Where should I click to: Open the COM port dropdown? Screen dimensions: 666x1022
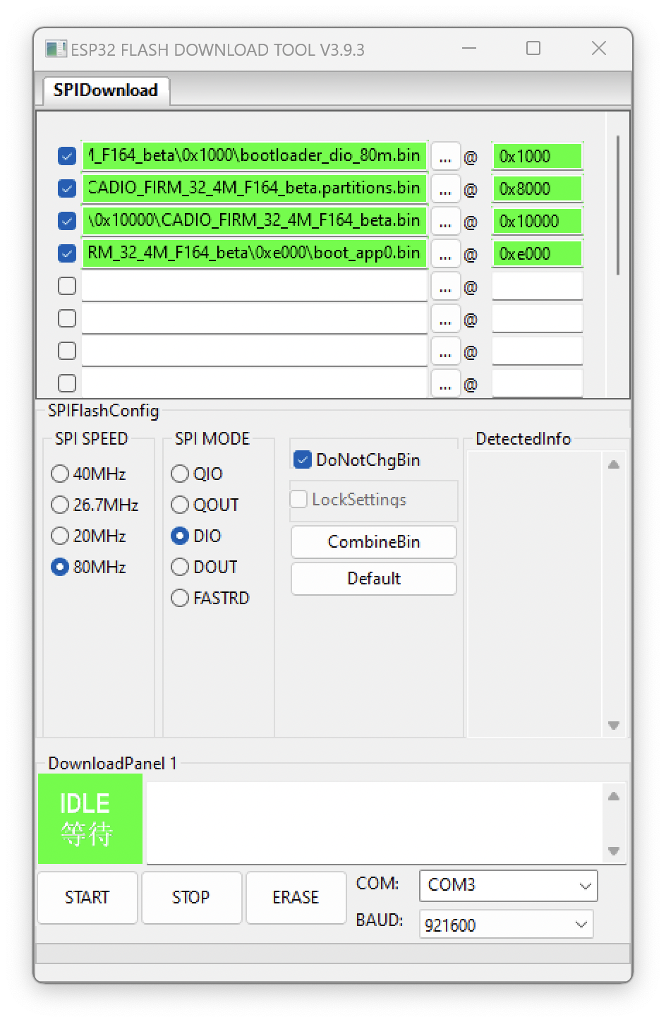point(583,886)
